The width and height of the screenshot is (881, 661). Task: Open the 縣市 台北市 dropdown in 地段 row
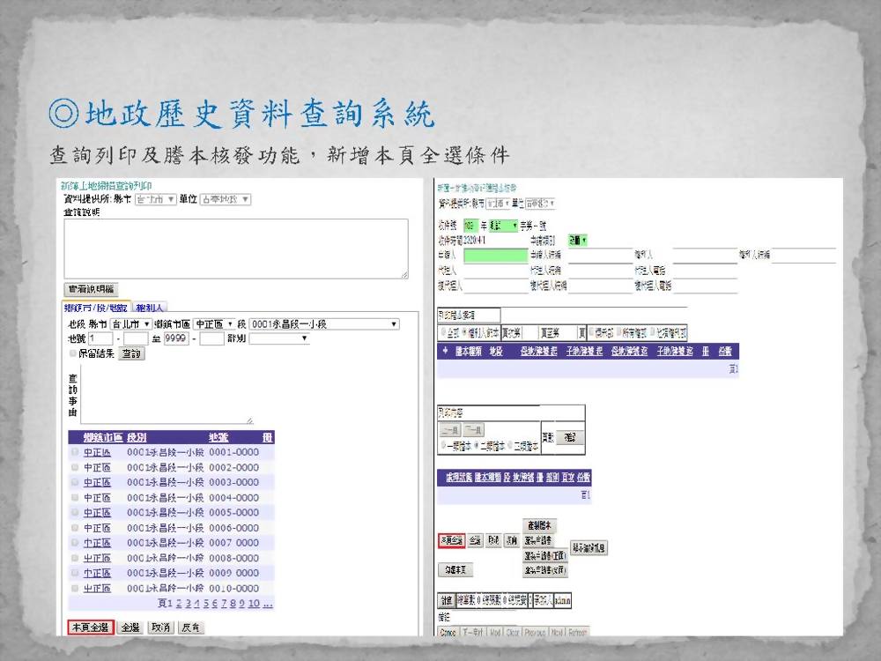[x=126, y=324]
